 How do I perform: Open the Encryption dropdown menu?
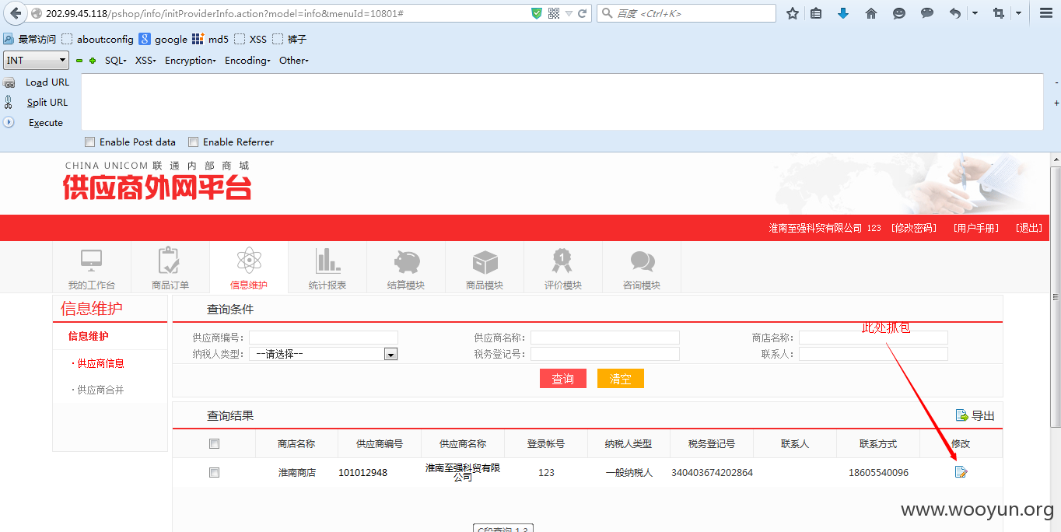coord(190,61)
